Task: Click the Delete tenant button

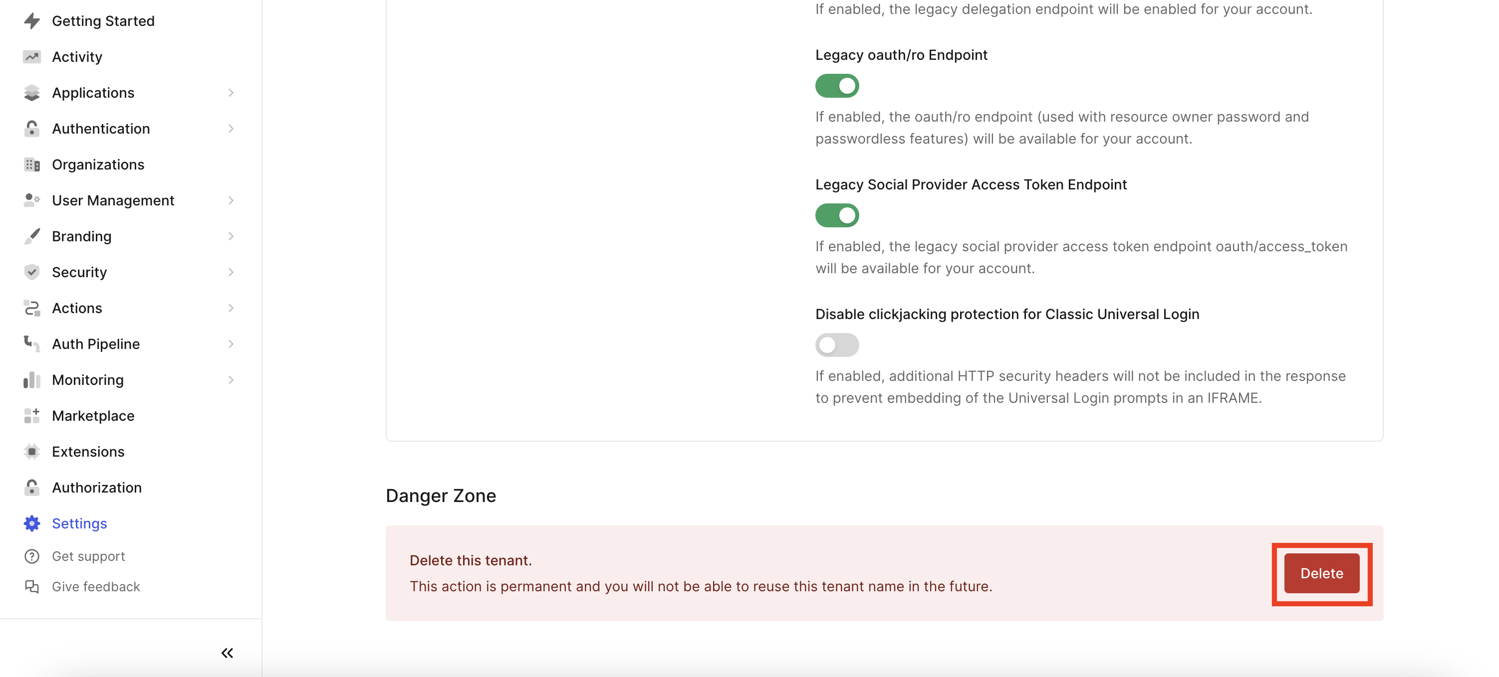Action: coord(1321,573)
